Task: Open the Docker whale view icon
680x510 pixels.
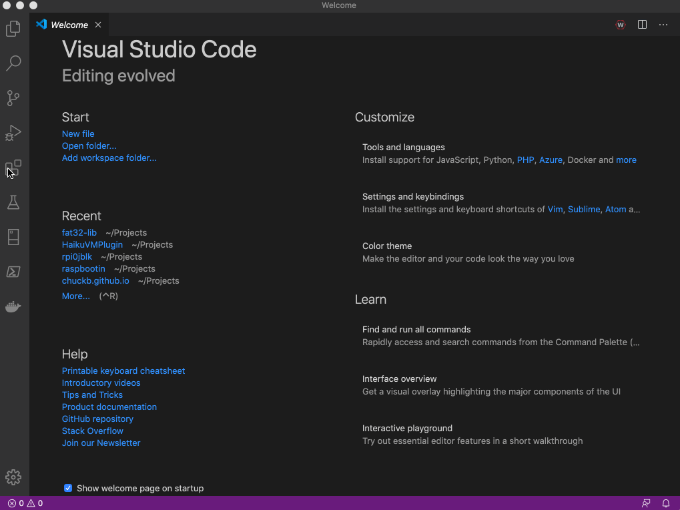Action: [x=13, y=306]
